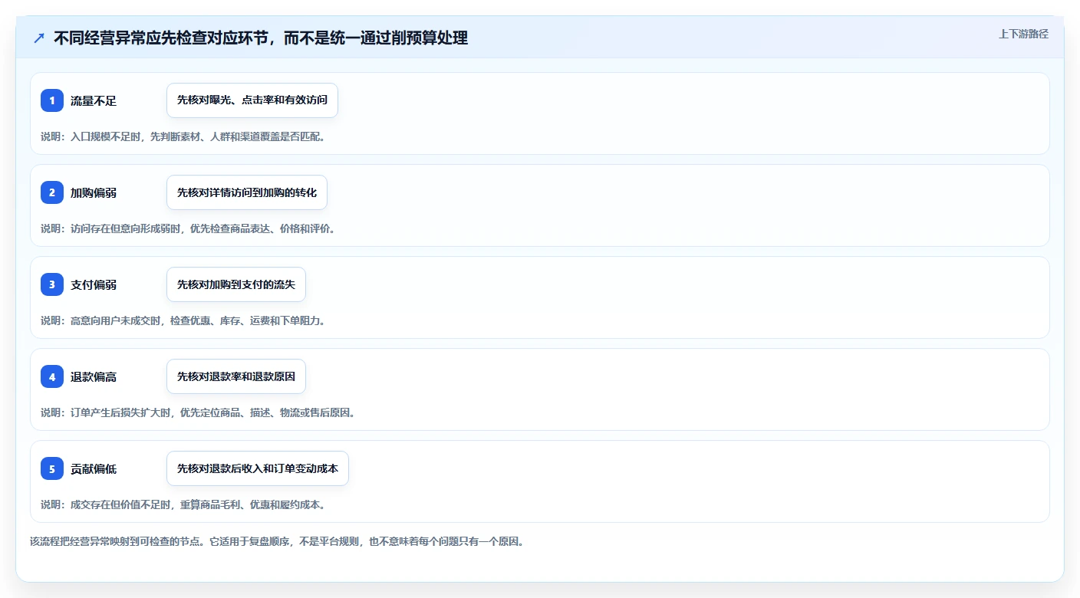Click 先核对退款率和退款原因 chip
The width and height of the screenshot is (1080, 598).
click(x=236, y=376)
